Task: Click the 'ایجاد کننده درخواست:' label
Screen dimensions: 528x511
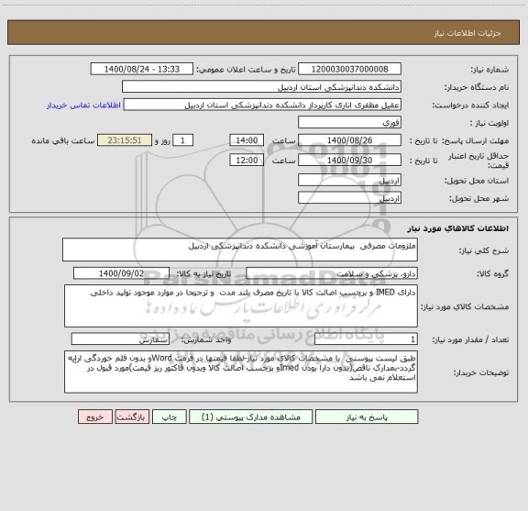Action: pyautogui.click(x=470, y=106)
